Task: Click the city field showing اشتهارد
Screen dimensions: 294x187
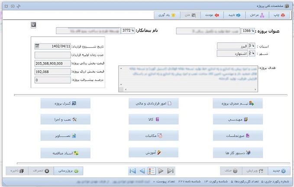Action: point(233,54)
